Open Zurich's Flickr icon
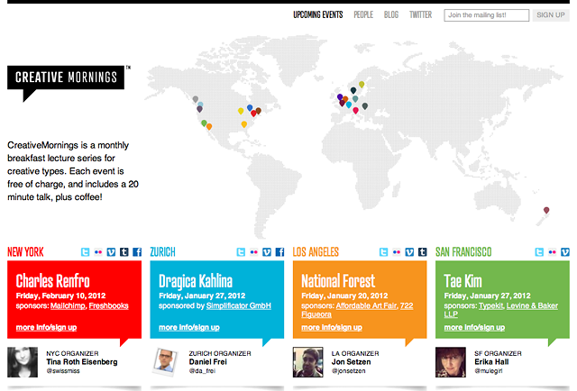Viewport: 577px width, 391px height. (253, 252)
